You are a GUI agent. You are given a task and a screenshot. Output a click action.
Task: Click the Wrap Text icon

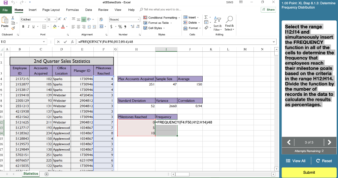click(101, 19)
